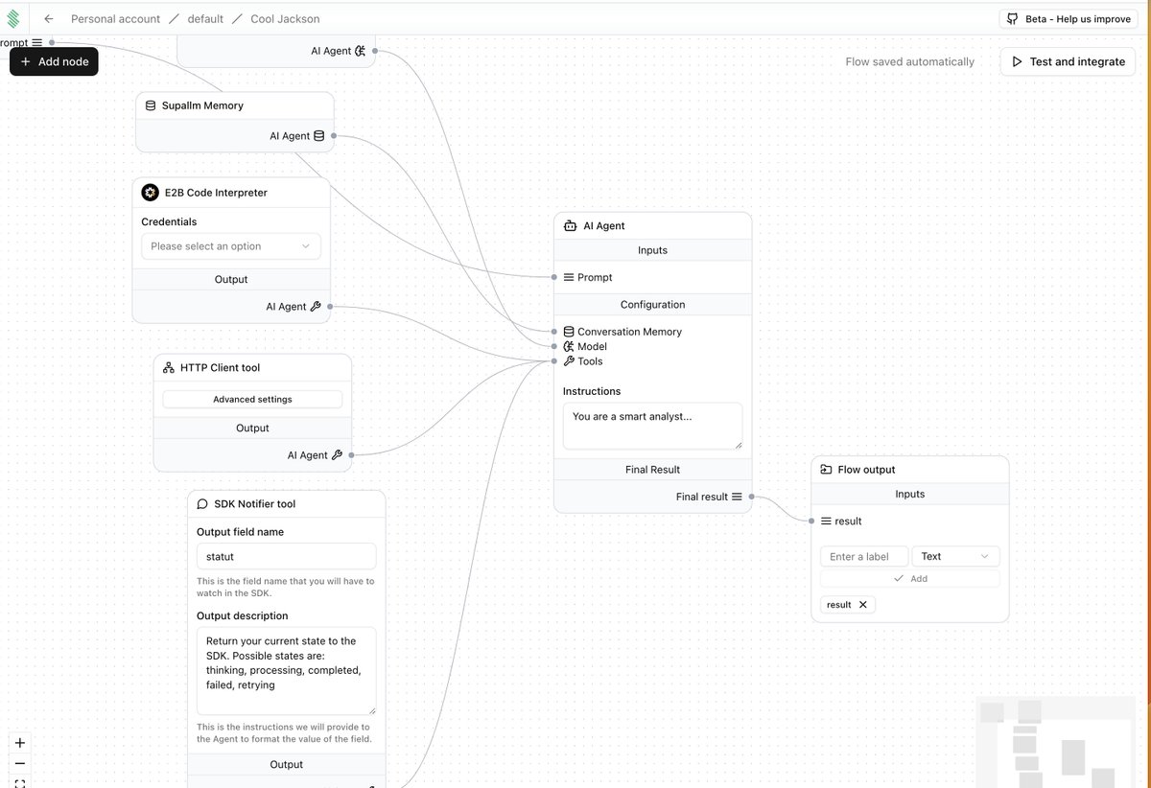Screen dimensions: 1151x788
Task: Open the Credentials selection dropdown
Action: pos(231,245)
